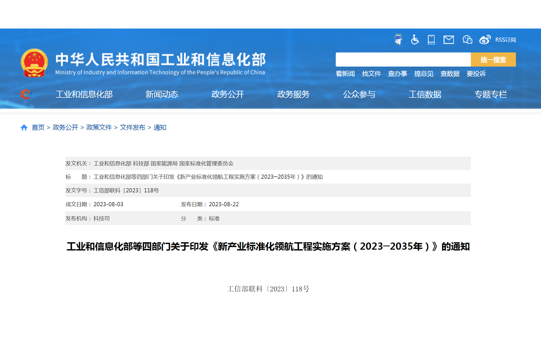Click the 发布机构 科技司 value
This screenshot has width=541, height=347.
pyautogui.click(x=102, y=219)
